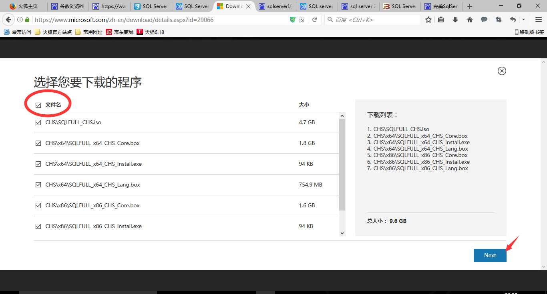The height and width of the screenshot is (294, 547).
Task: Open the chat bubble toolbar icon
Action: (x=484, y=20)
